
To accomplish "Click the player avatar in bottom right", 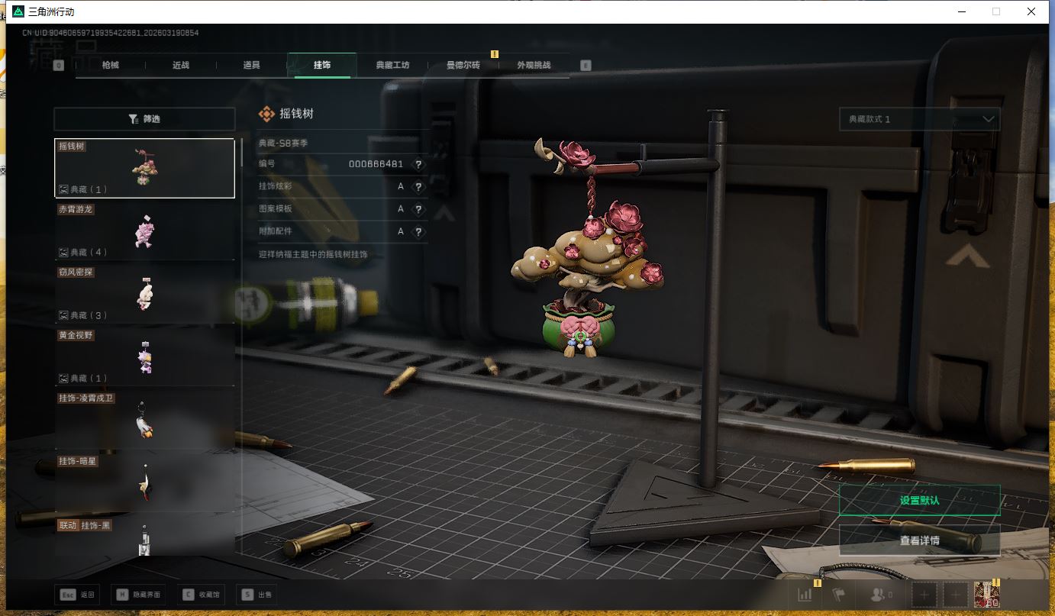I will click(x=987, y=594).
